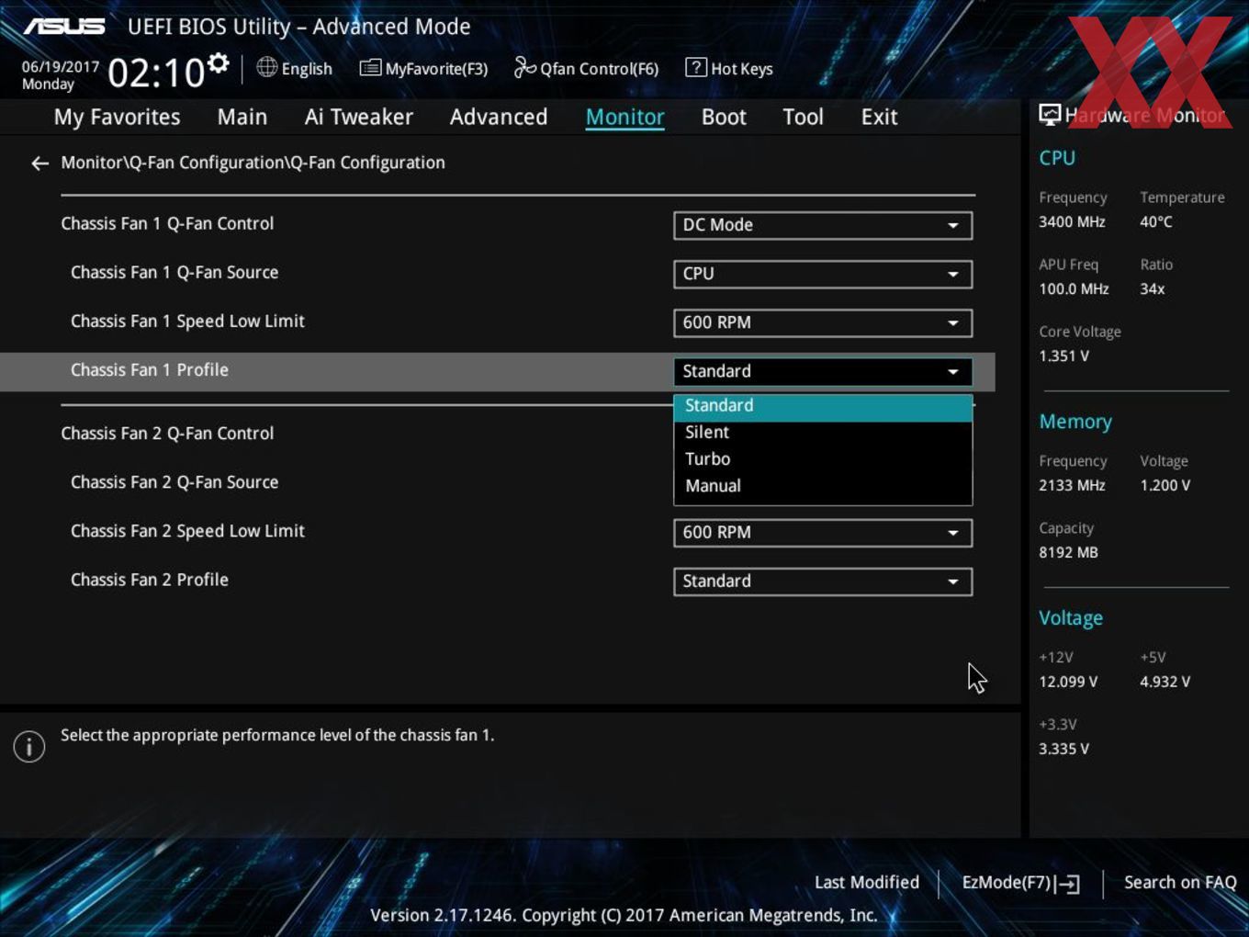The image size is (1249, 937).
Task: Select Chassis Fan 1 Speed Low Limit label
Action: 187,322
